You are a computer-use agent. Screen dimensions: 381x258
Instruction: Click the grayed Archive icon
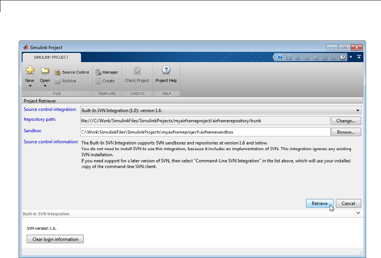tap(58, 81)
